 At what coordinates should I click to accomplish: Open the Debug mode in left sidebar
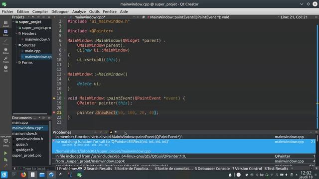[x=5, y=51]
